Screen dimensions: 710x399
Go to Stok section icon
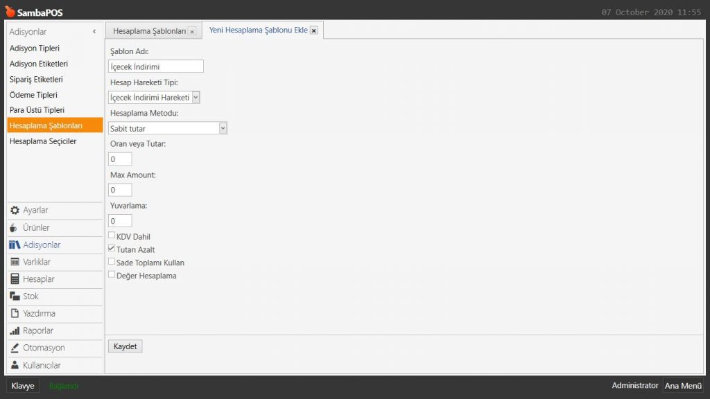15,296
